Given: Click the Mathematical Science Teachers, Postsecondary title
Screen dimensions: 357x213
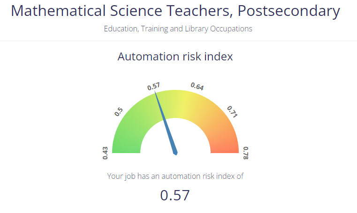Looking at the screenshot, I should 175,11.
